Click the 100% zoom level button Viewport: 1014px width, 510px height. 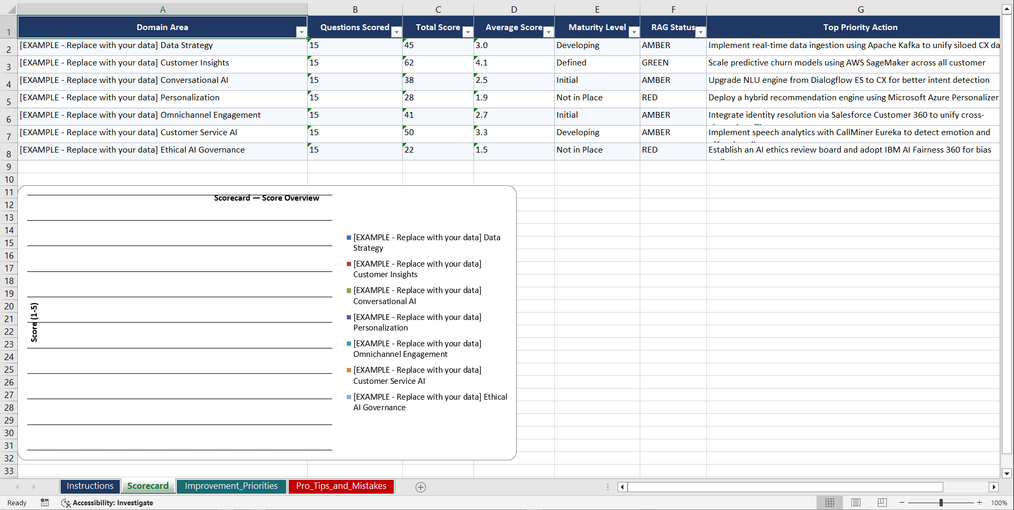coord(998,503)
